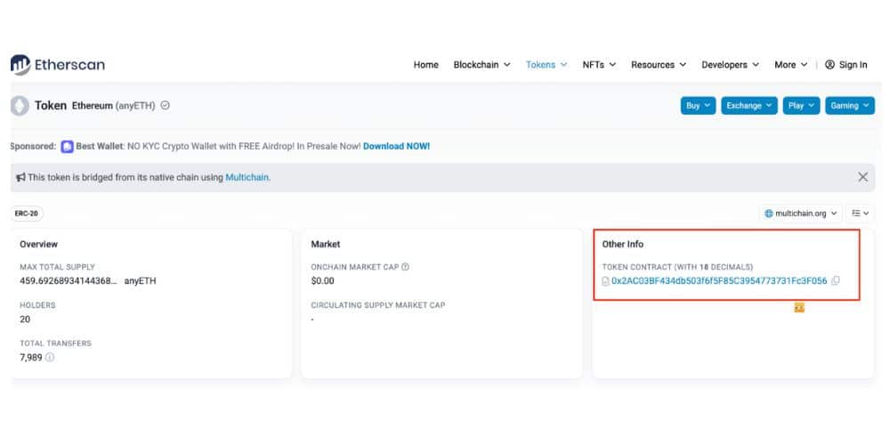Viewport: 890px width, 445px height.
Task: Click the verified checkmark beside anyETH
Action: (x=166, y=106)
